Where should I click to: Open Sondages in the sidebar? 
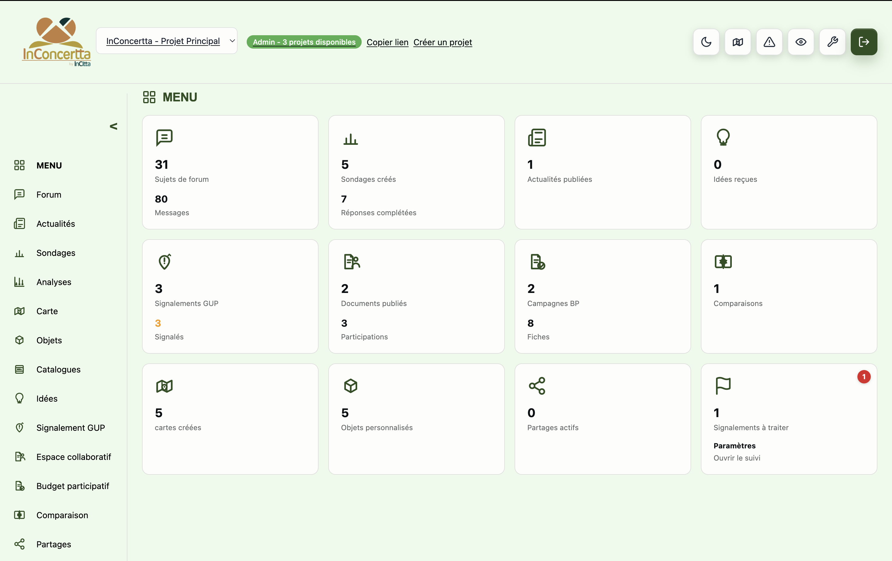tap(56, 253)
